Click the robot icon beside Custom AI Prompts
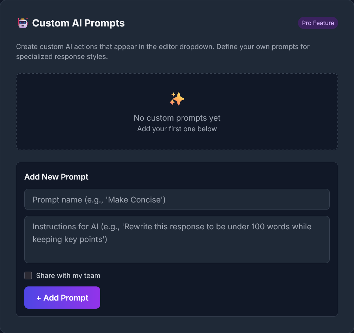Image resolution: width=354 pixels, height=333 pixels. (x=23, y=23)
